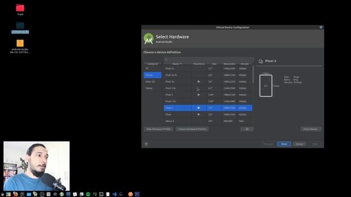Sort by the Resolution column header
The height and width of the screenshot is (197, 351).
(230, 64)
